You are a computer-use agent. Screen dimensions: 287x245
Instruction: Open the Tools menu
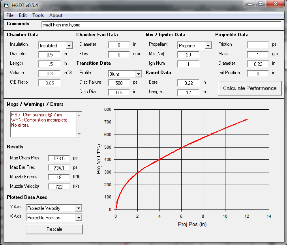(x=38, y=15)
